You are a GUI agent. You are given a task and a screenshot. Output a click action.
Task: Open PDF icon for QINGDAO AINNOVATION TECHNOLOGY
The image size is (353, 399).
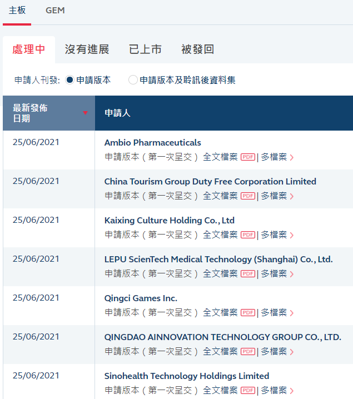247,352
